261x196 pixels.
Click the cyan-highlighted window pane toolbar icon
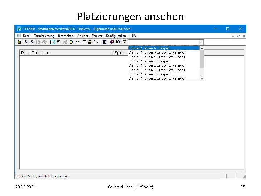click(52, 42)
